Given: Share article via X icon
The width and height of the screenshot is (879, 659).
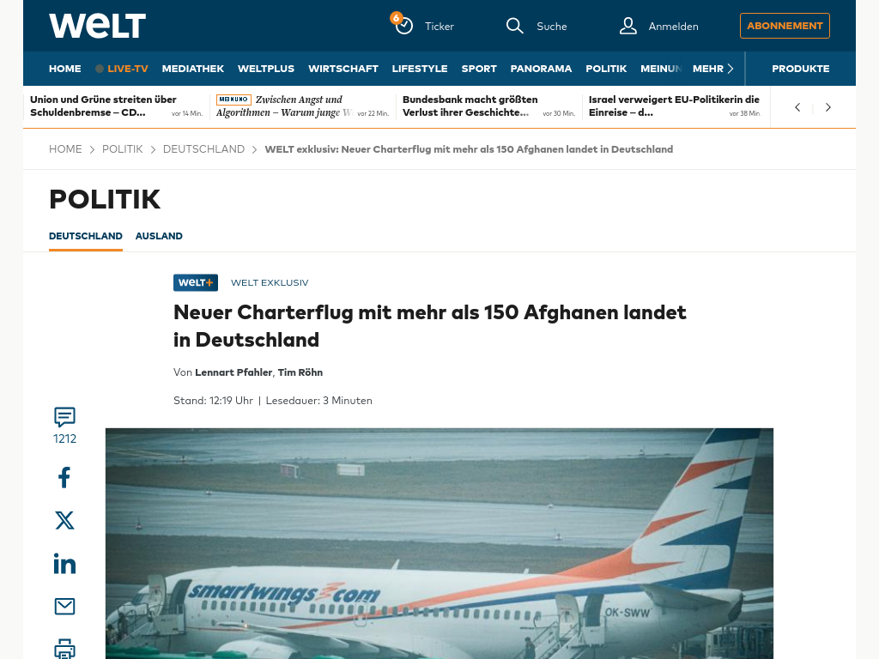Looking at the screenshot, I should [64, 521].
